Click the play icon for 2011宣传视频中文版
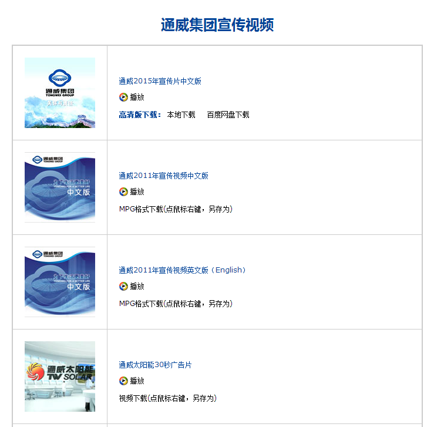Image resolution: width=434 pixels, height=427 pixels. pos(123,192)
